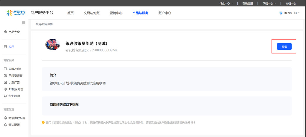
Task: Switch to 营销中心 tab
Action: pos(116,13)
